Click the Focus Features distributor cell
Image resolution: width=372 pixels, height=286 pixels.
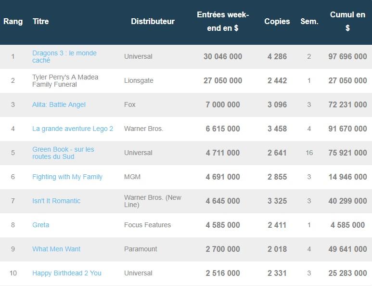(147, 225)
